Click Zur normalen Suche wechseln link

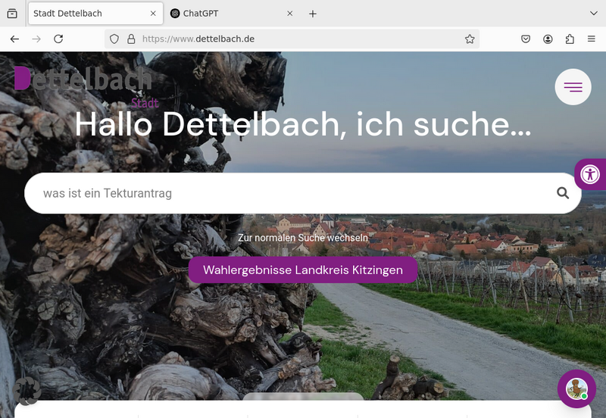coord(303,238)
